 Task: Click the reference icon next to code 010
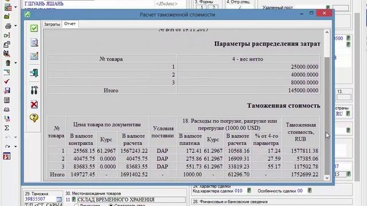[x=249, y=191]
